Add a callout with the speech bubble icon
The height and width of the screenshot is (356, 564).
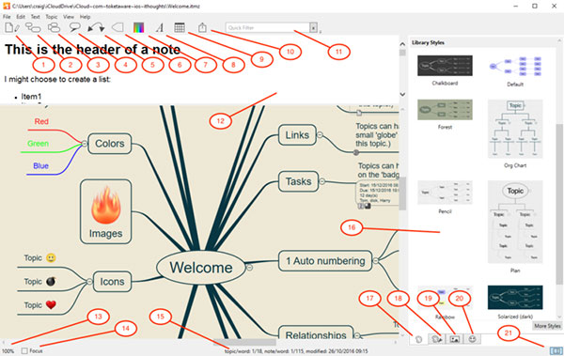pyautogui.click(x=75, y=27)
